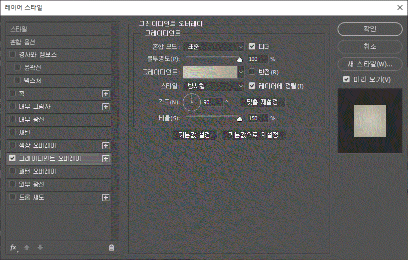Add another 그레이디언트 오버레이 effect with plus icon
This screenshot has width=408, height=260.
(106, 159)
